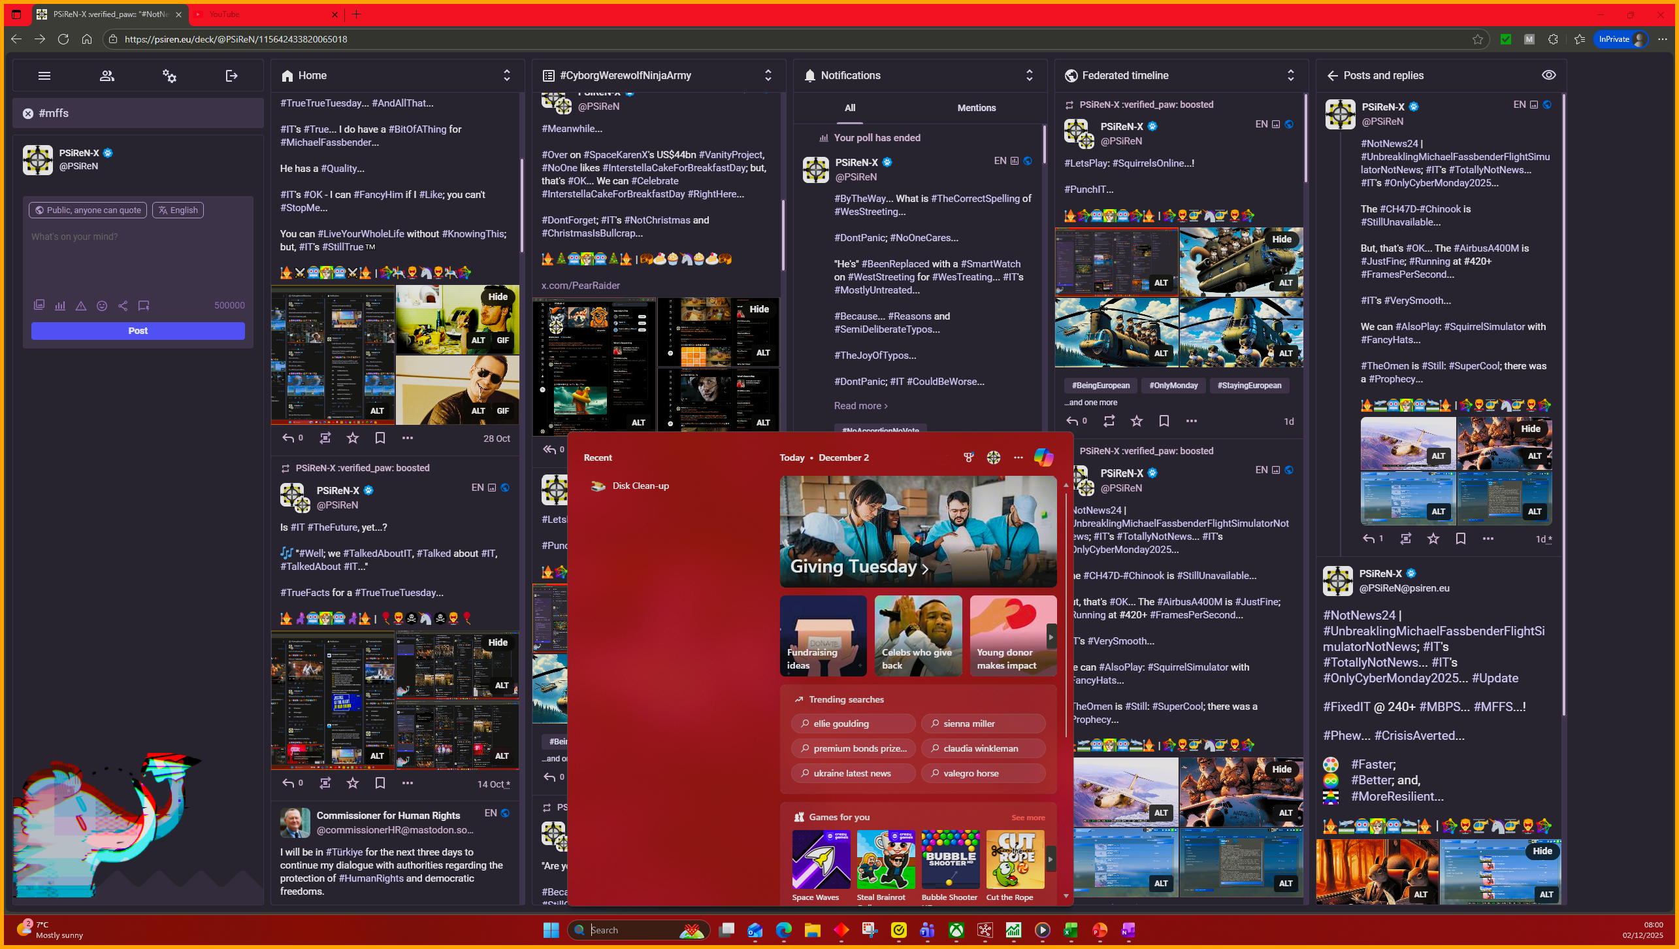Switch to the Mentions tab
1679x949 pixels.
tap(976, 108)
